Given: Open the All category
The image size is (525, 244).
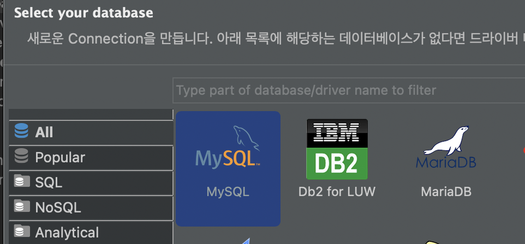Looking at the screenshot, I should point(91,133).
